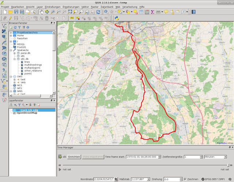Open the Layer menu
The image size is (234, 182).
point(40,7)
